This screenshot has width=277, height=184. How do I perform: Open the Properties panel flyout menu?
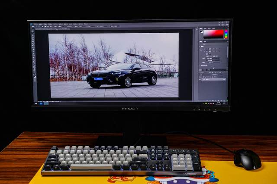228,41
